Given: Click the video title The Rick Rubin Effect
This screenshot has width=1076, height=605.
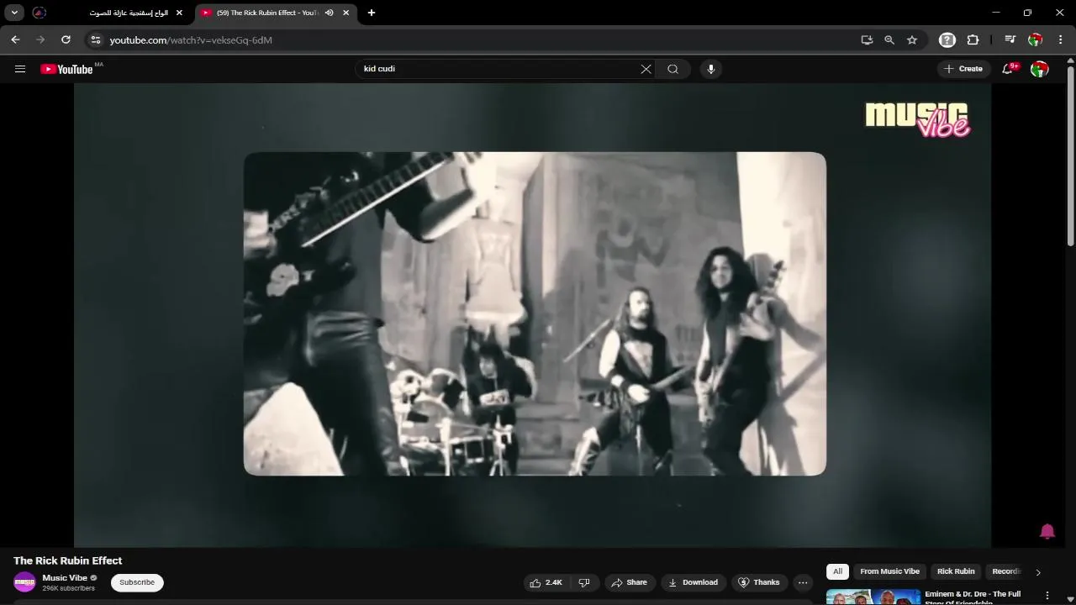Looking at the screenshot, I should pyautogui.click(x=68, y=560).
